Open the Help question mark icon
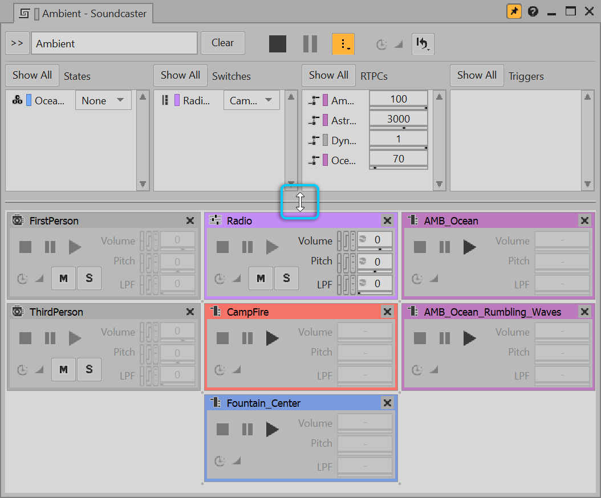This screenshot has width=601, height=498. tap(533, 11)
